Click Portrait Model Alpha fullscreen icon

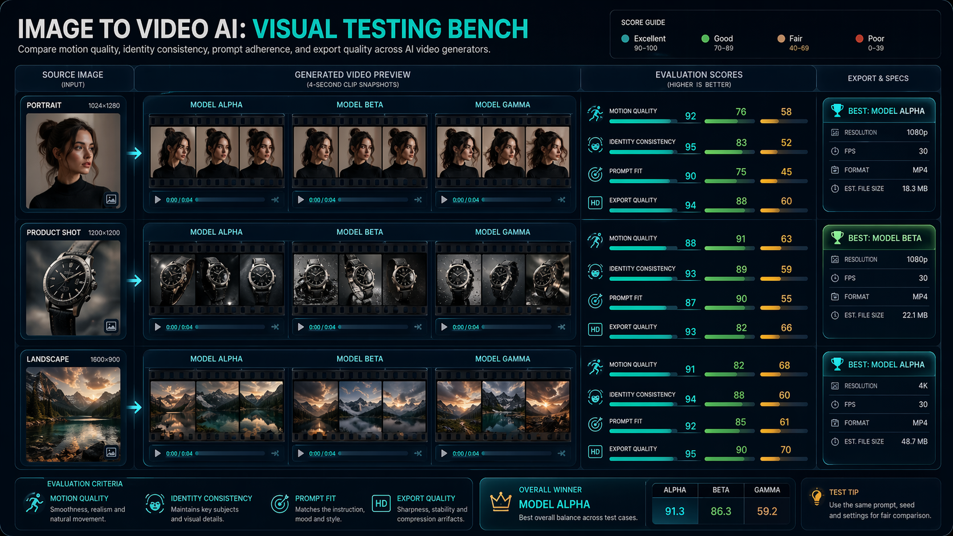point(275,200)
